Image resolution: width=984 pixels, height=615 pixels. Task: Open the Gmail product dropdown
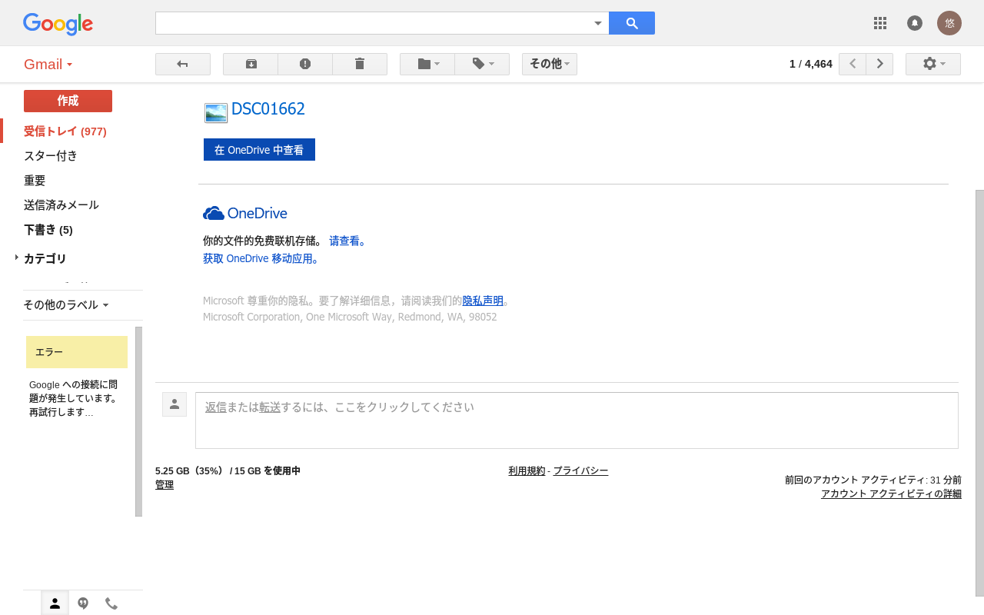point(48,64)
